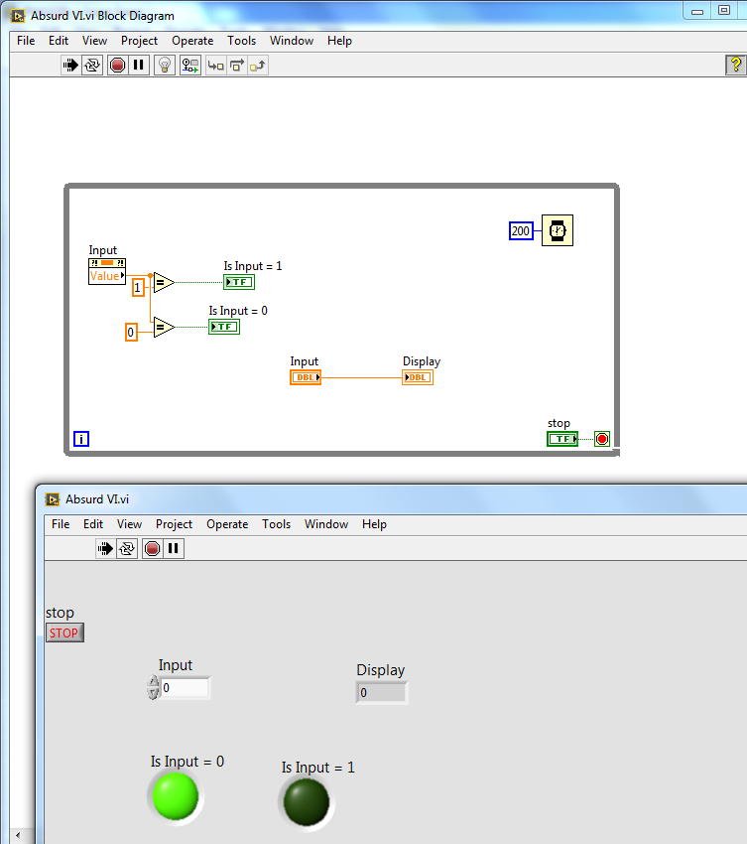Open Tools menu in front panel window

[x=277, y=524]
